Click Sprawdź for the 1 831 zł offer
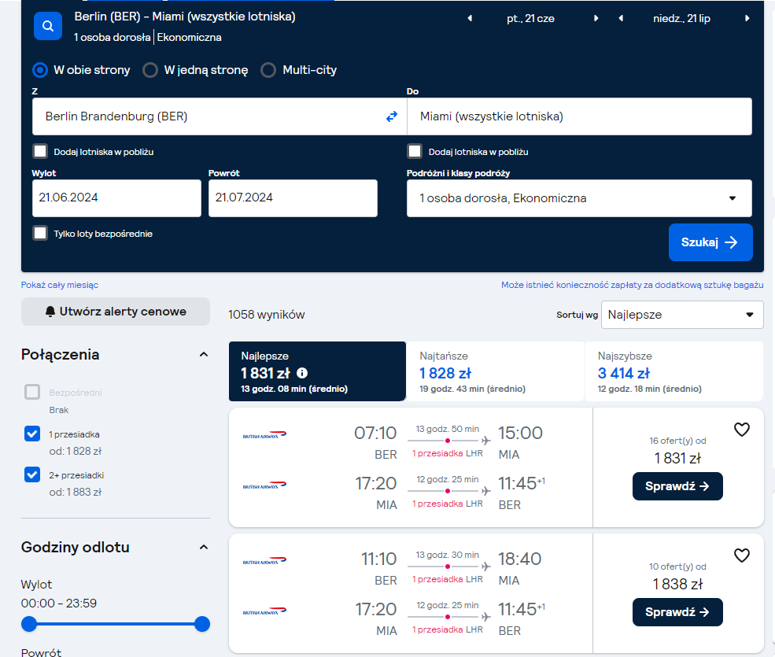 pyautogui.click(x=677, y=486)
